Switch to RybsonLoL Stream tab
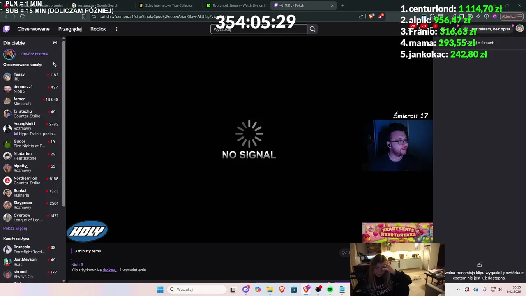The image size is (526, 296). (236, 5)
